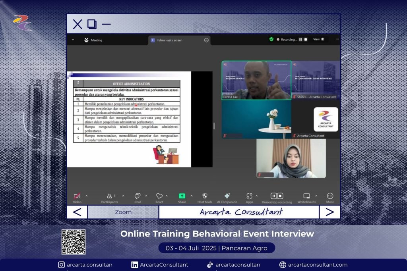
Task: Open the Apps icon
Action: pos(249,196)
